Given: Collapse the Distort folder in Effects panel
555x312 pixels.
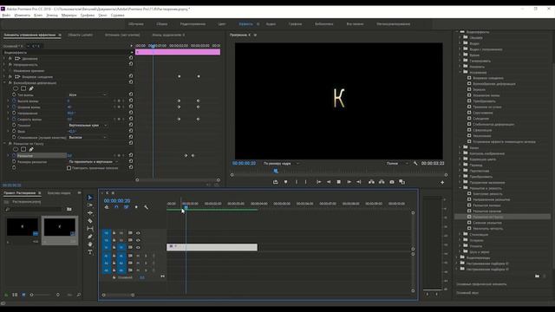Looking at the screenshot, I should click(460, 72).
